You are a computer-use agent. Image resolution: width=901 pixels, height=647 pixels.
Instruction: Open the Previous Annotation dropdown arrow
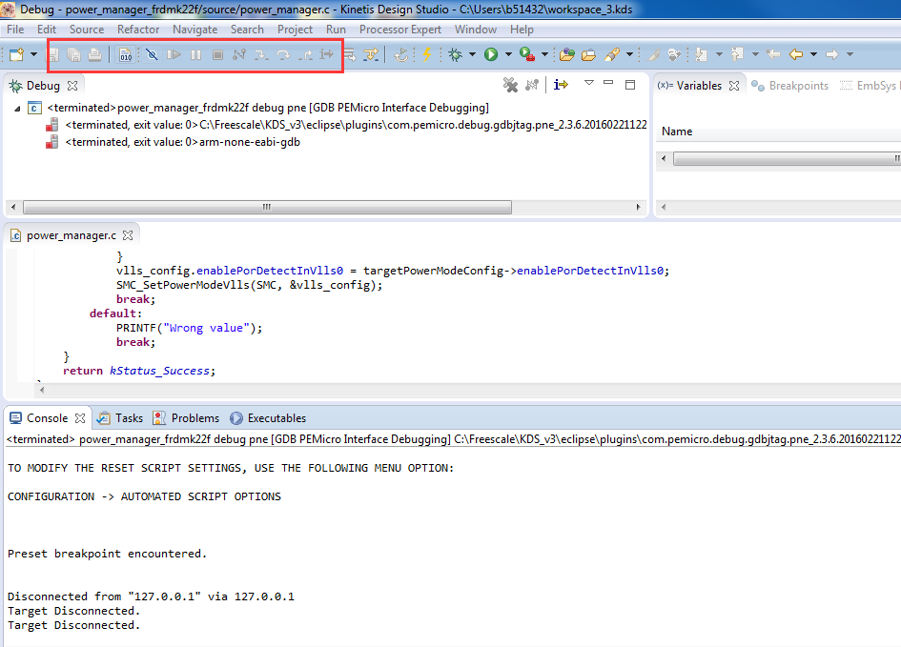pyautogui.click(x=755, y=54)
